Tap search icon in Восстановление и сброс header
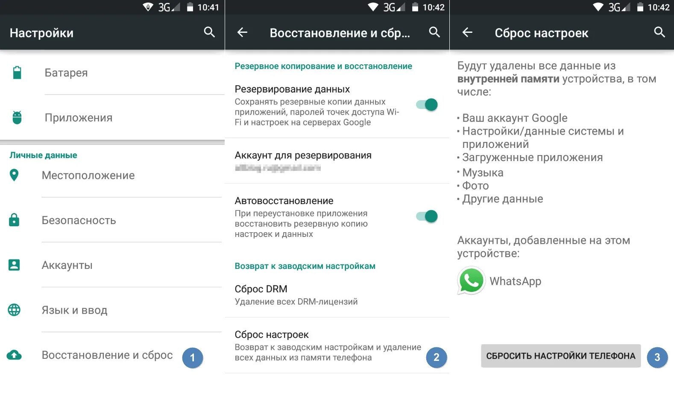This screenshot has height=395, width=674. (434, 32)
